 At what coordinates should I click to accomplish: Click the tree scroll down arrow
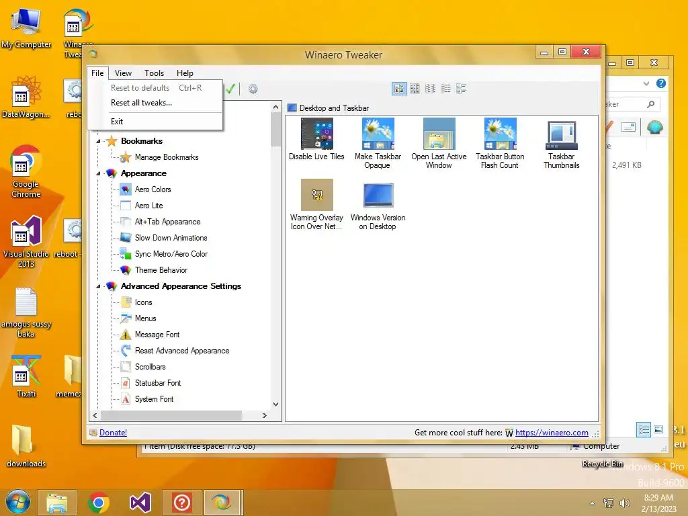(275, 404)
